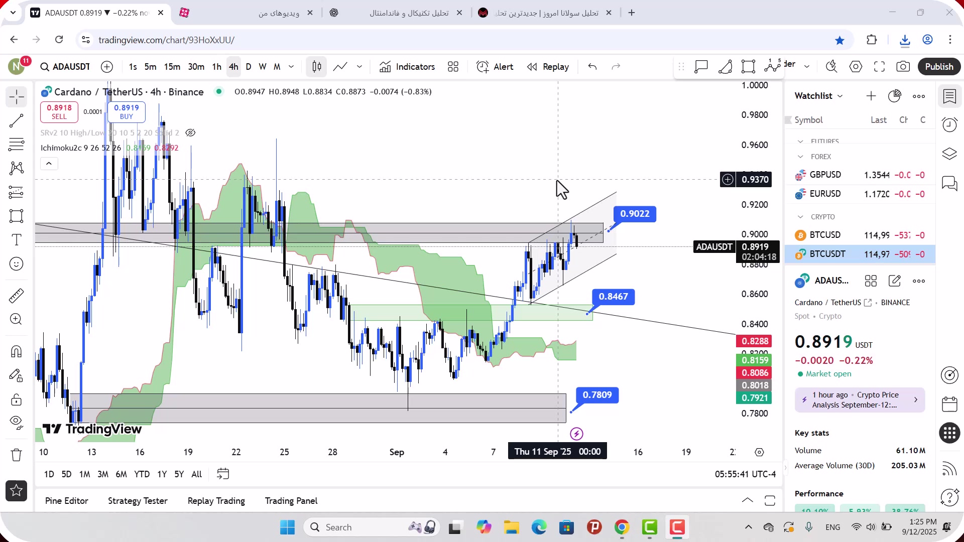Image resolution: width=964 pixels, height=542 pixels.
Task: Open the Fibonacci retracement tools
Action: click(x=17, y=145)
